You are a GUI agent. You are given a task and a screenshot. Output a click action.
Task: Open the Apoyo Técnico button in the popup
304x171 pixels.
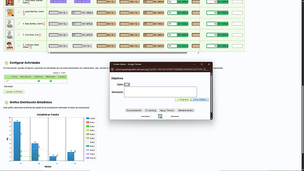click(167, 110)
